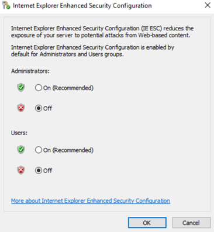Click the red shield icon under Users

point(21,171)
